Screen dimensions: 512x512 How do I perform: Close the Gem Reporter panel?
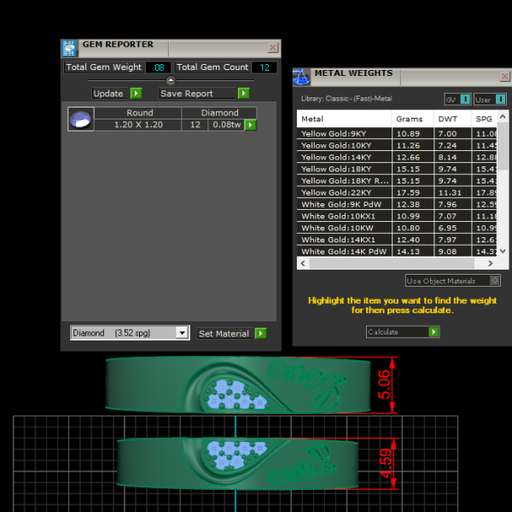pyautogui.click(x=272, y=48)
